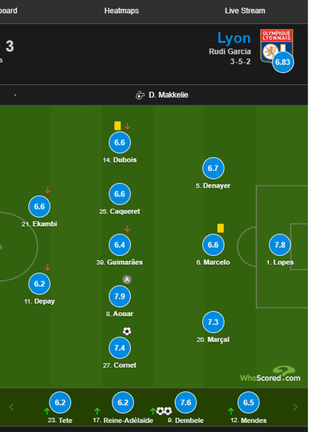This screenshot has height=432, width=309.
Task: Switch to the Live Stream tab
Action: click(x=245, y=11)
